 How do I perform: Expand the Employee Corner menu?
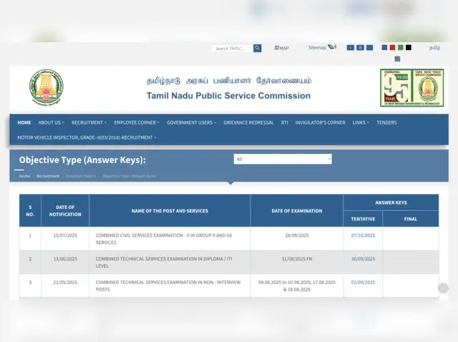[137, 122]
